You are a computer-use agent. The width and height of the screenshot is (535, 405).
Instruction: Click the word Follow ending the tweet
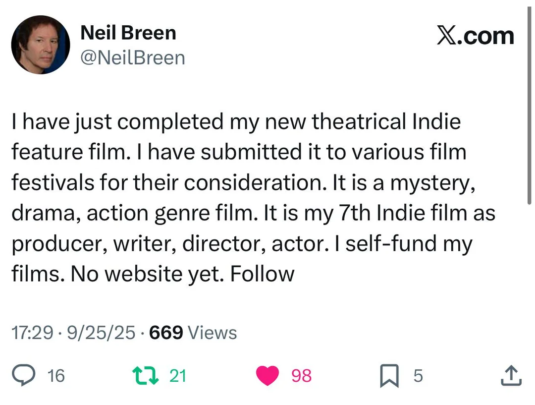[262, 274]
